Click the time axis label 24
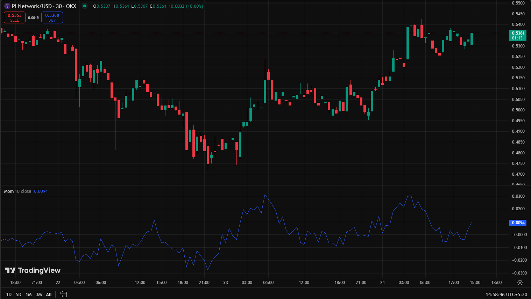Screen dimensions: 531x299 (x=382, y=283)
